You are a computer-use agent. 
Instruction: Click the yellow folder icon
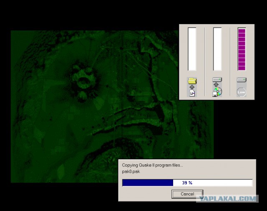pos(192,80)
